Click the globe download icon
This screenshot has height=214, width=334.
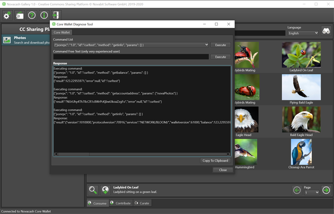(105, 190)
